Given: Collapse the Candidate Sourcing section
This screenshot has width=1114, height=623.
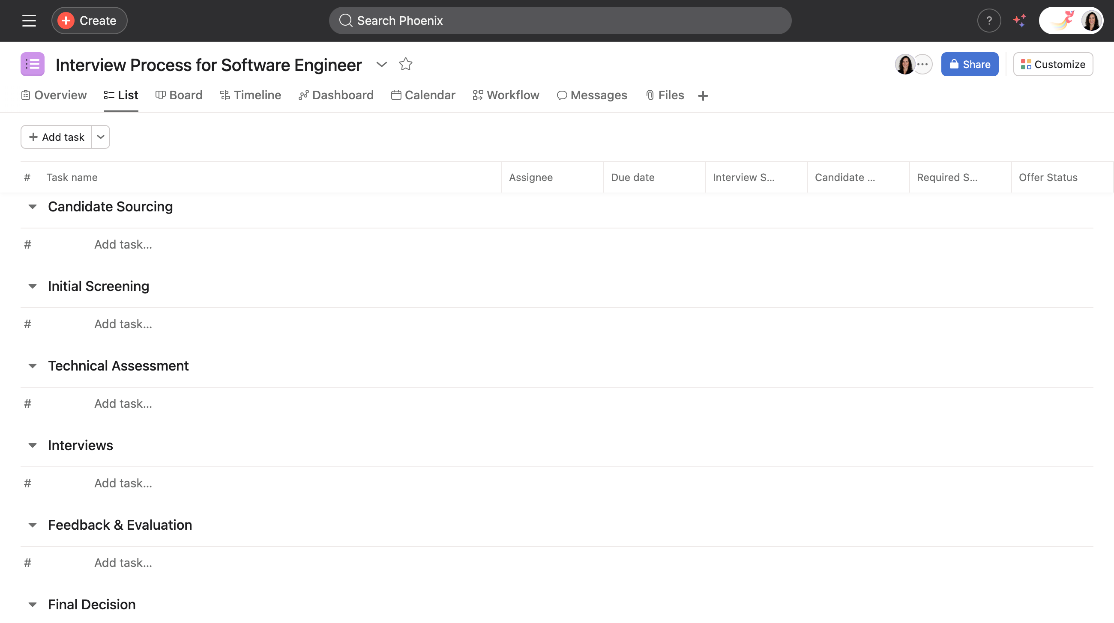Looking at the screenshot, I should (x=33, y=206).
